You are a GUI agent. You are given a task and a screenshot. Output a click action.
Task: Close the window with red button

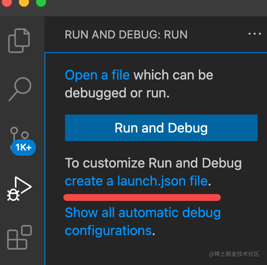click(x=7, y=3)
